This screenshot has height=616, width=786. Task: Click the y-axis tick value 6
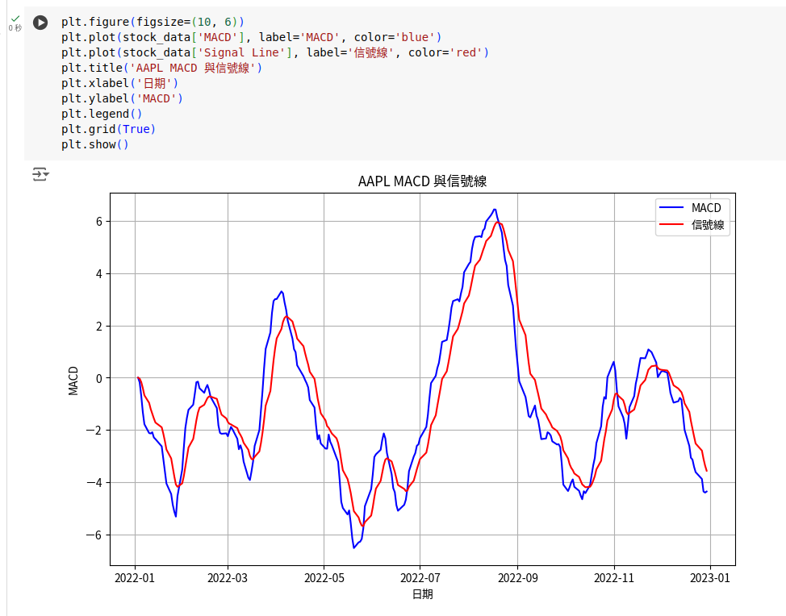point(99,222)
